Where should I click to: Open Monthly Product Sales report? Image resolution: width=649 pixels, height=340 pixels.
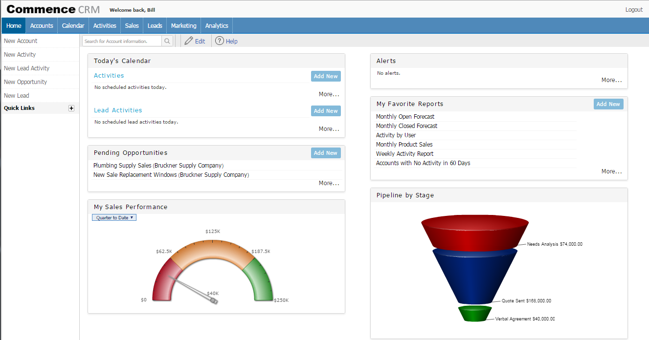[x=404, y=145]
